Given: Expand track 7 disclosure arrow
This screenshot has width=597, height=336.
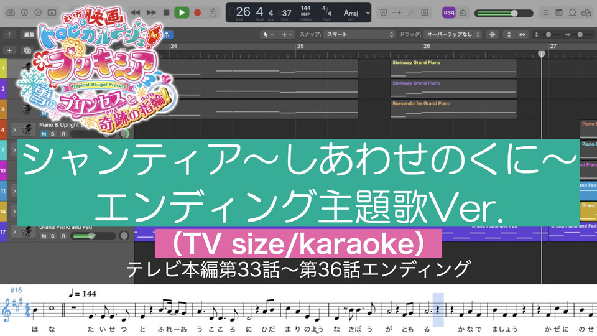Looking at the screenshot, I should (14, 150).
